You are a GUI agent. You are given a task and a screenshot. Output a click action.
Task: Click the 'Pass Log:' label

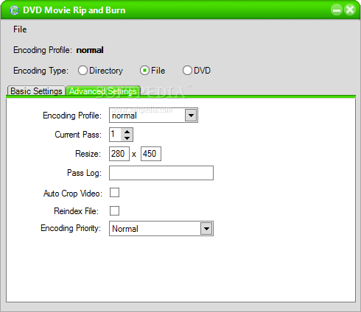[84, 173]
